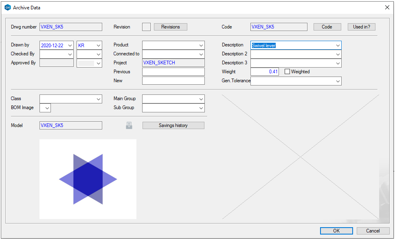Click the printer icon beside Savings history
The width and height of the screenshot is (395, 239).
click(x=129, y=125)
